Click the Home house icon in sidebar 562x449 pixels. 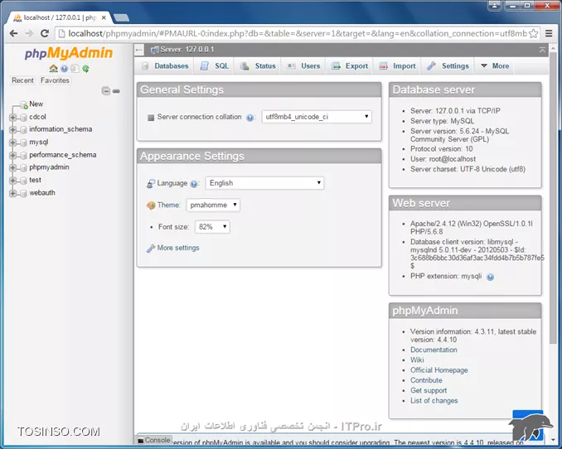tap(53, 69)
